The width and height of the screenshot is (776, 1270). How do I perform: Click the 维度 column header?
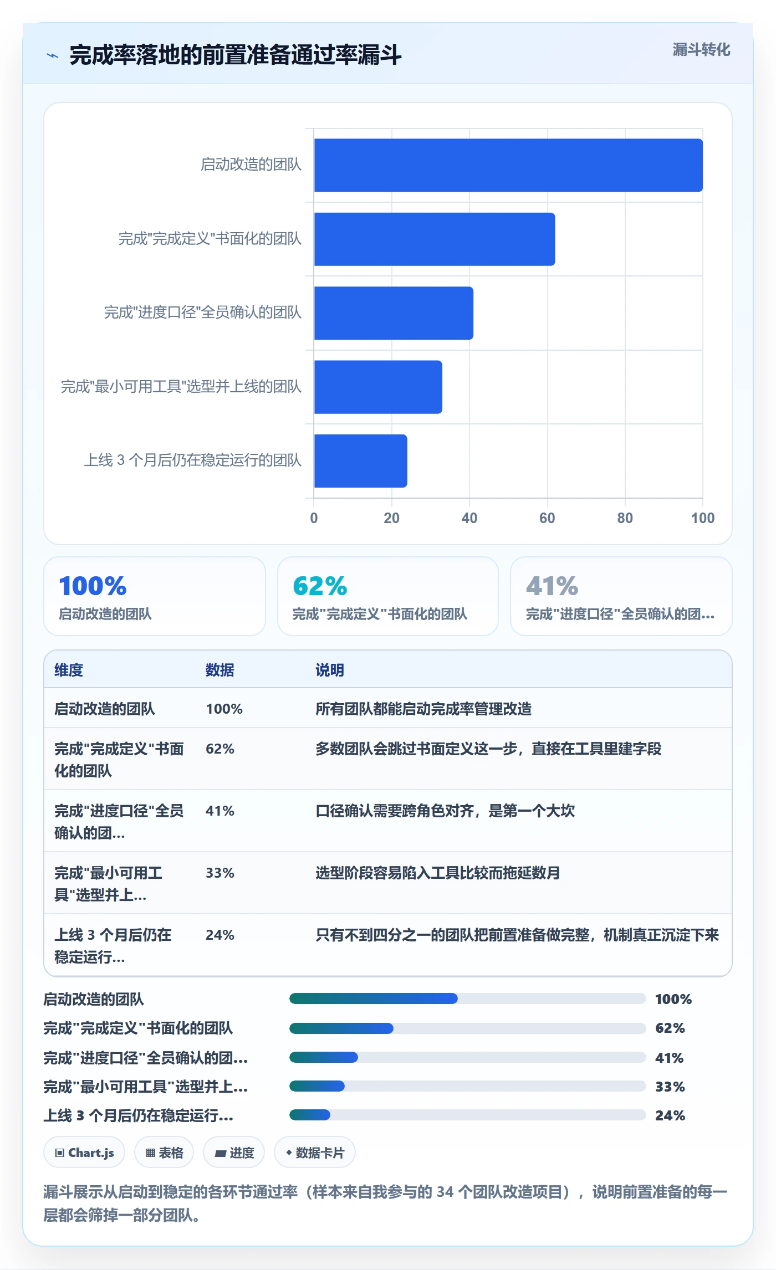(69, 670)
